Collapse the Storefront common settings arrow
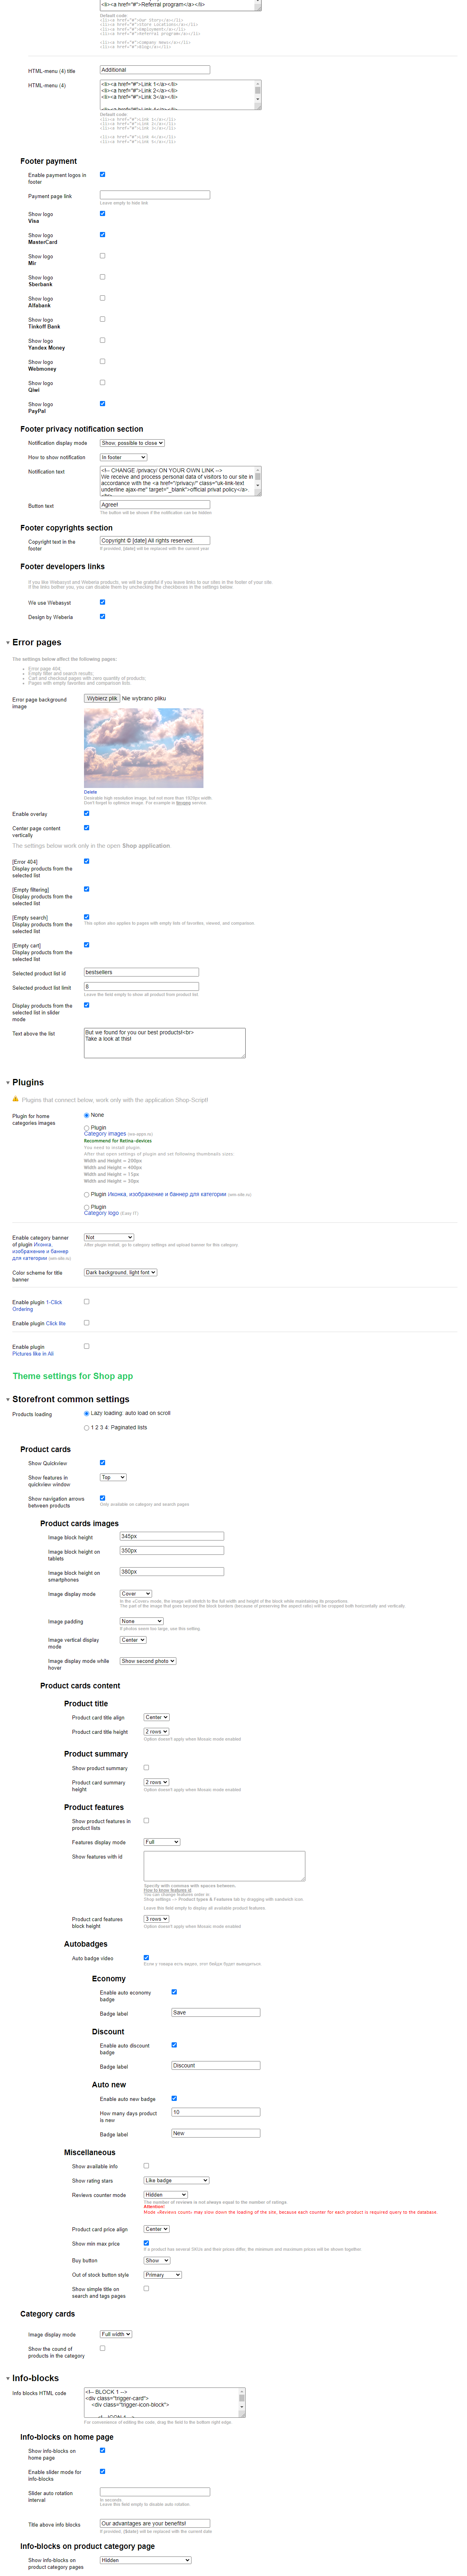The image size is (467, 2576). click(x=8, y=1400)
